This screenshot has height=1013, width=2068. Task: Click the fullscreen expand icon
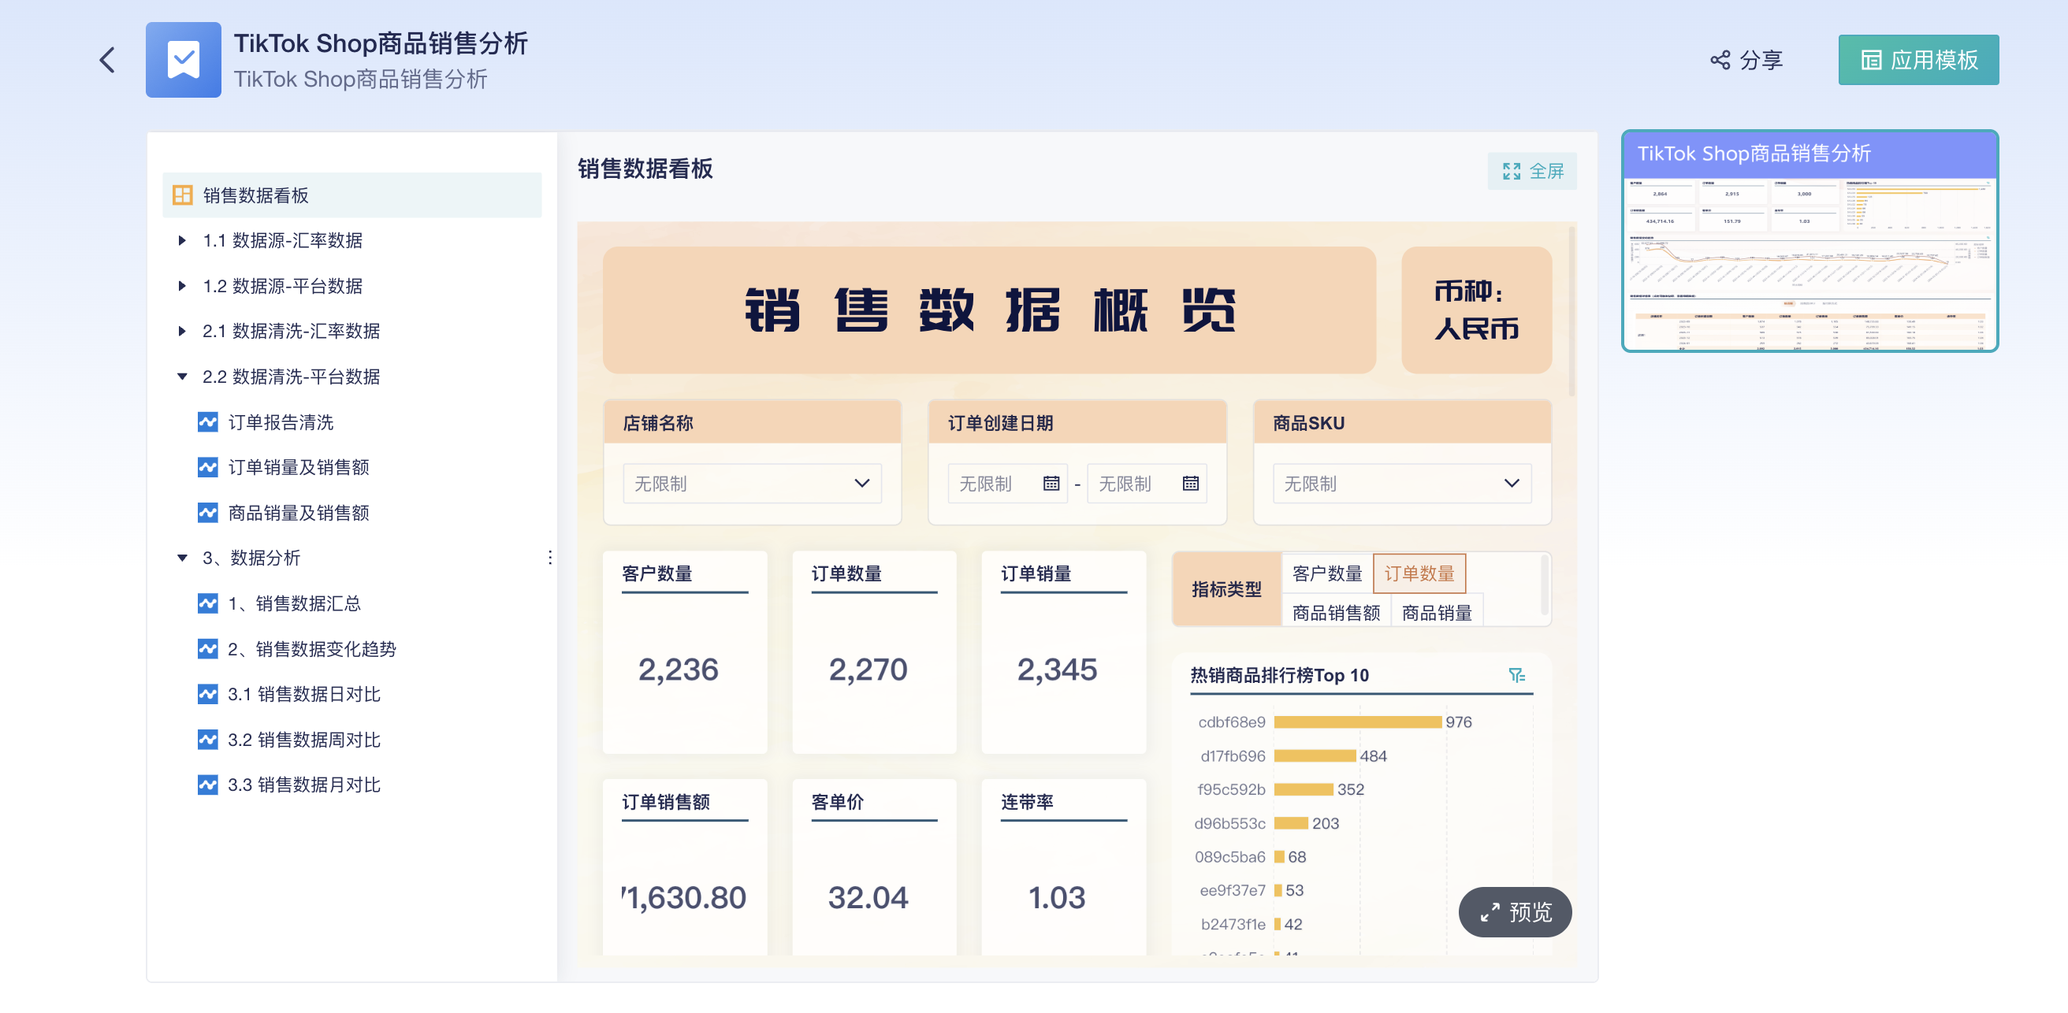click(x=1511, y=171)
